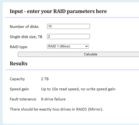Click the Calculate button
The height and width of the screenshot is (125, 139).
click(78, 54)
